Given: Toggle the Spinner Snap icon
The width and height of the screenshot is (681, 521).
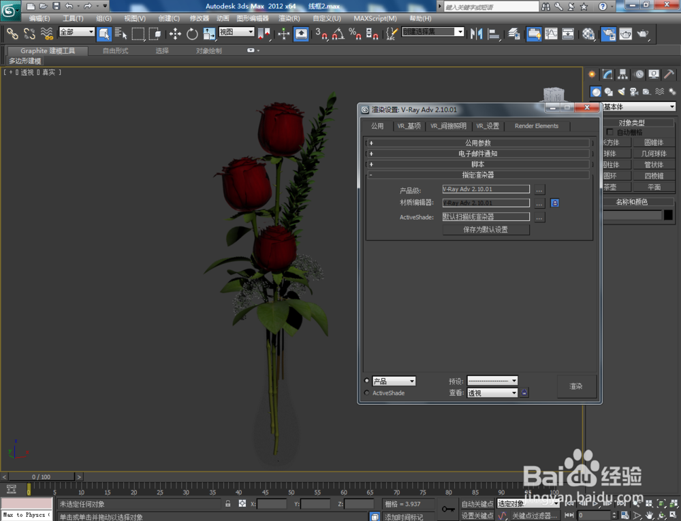Looking at the screenshot, I should click(x=373, y=33).
